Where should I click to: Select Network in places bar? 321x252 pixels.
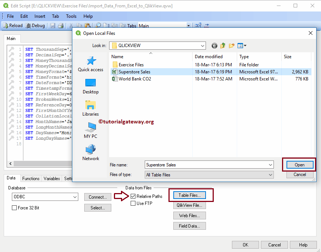[91, 153]
